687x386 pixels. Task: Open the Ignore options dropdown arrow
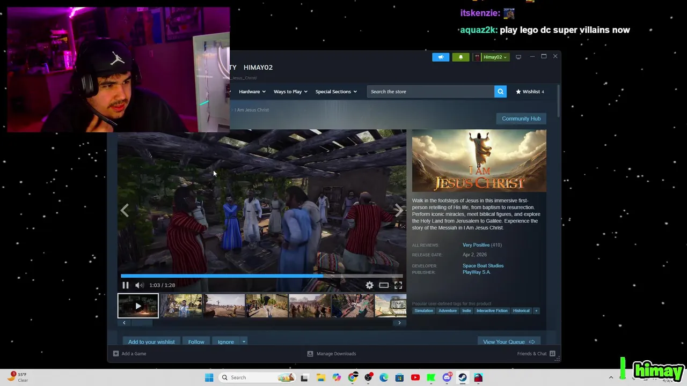(x=244, y=342)
